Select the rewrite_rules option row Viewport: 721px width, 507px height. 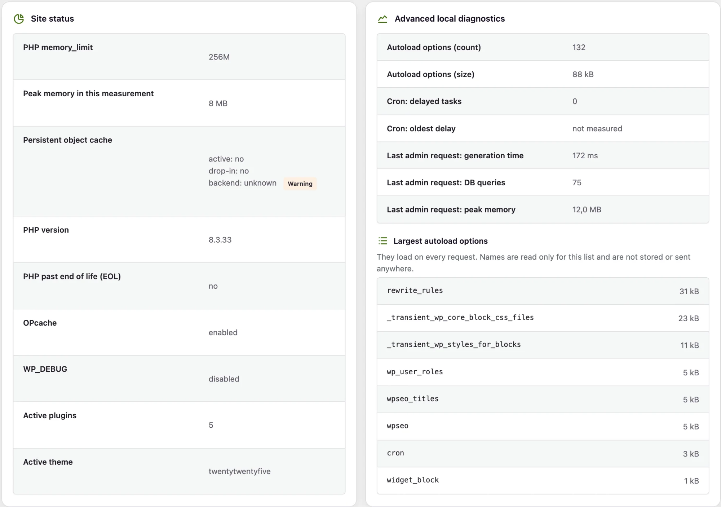tap(543, 291)
